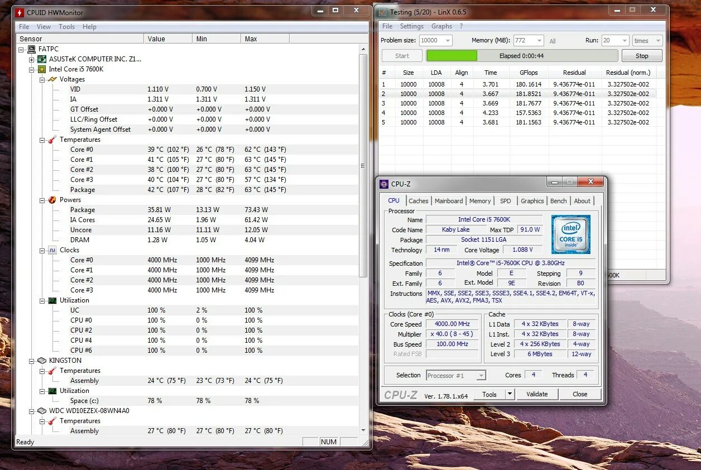701x470 pixels.
Task: Expand the ASUSTeK COMPUTER INC. node
Action: pos(31,59)
